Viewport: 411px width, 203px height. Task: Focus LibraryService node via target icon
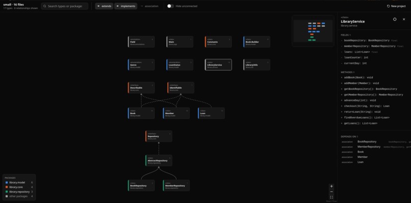click(395, 19)
